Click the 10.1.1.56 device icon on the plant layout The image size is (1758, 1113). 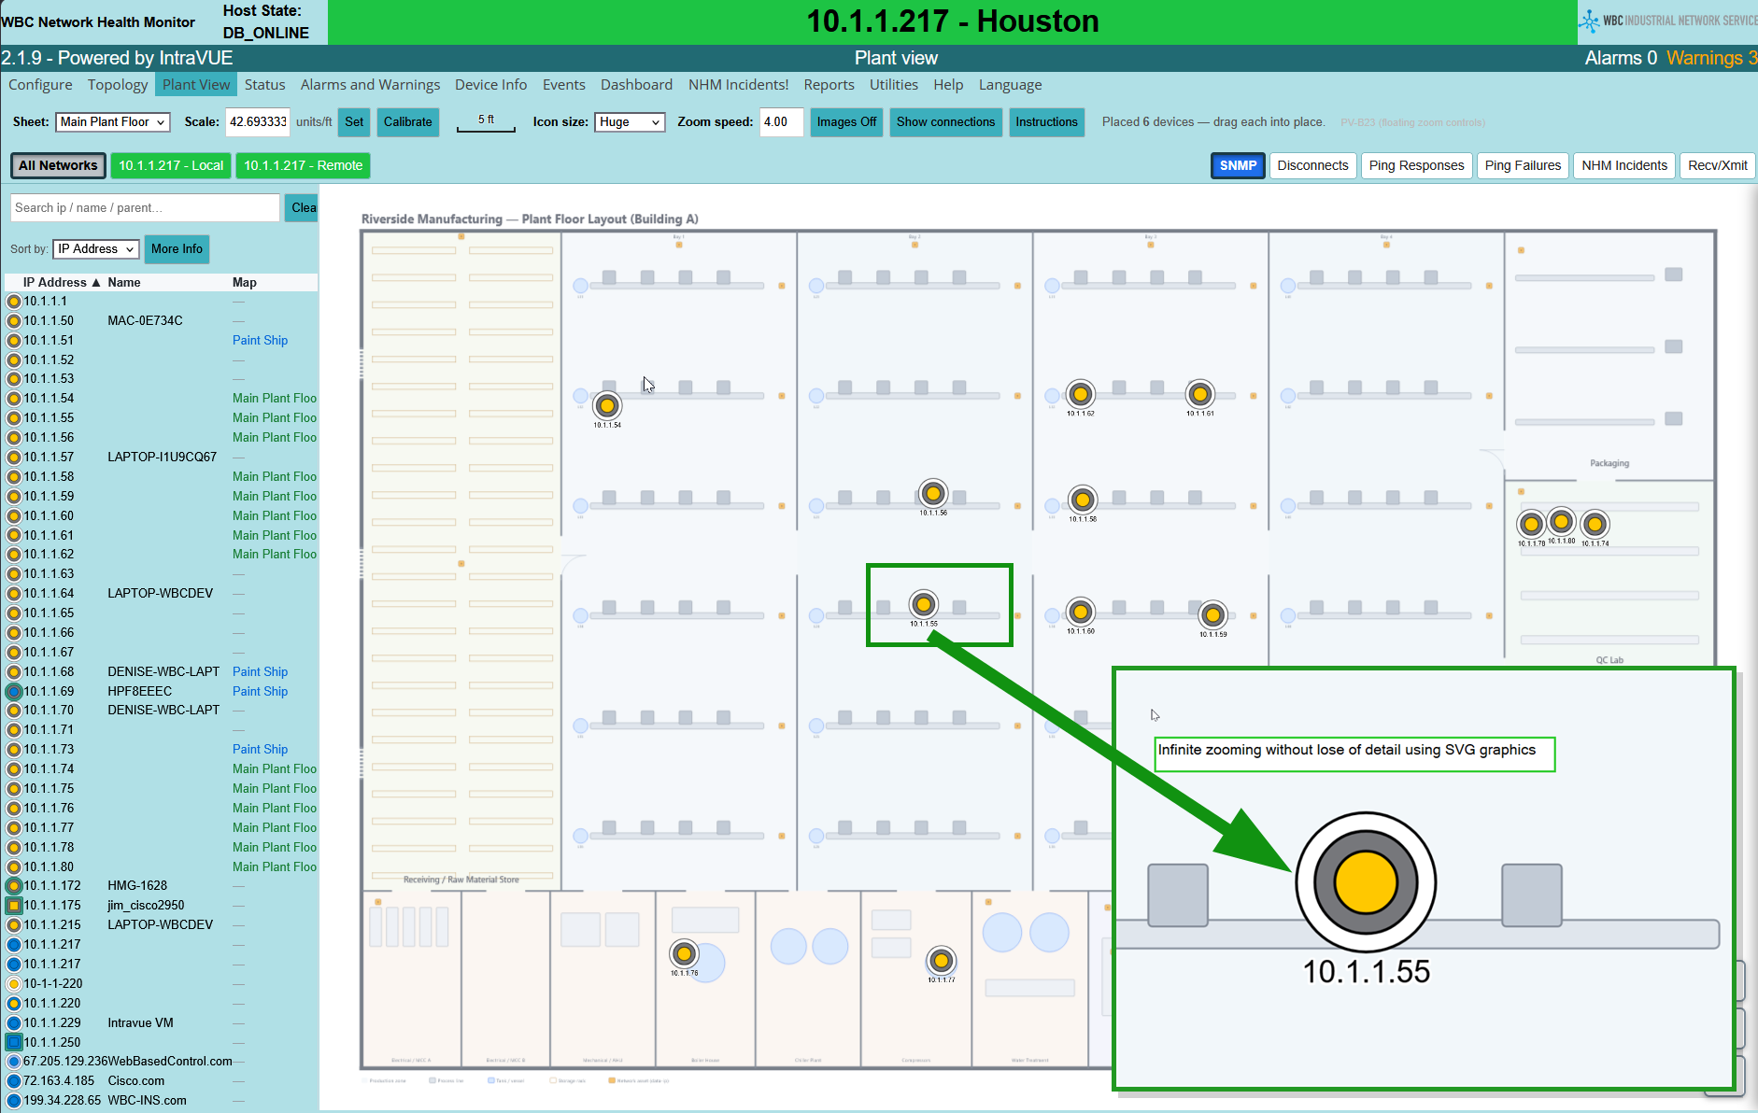coord(933,493)
